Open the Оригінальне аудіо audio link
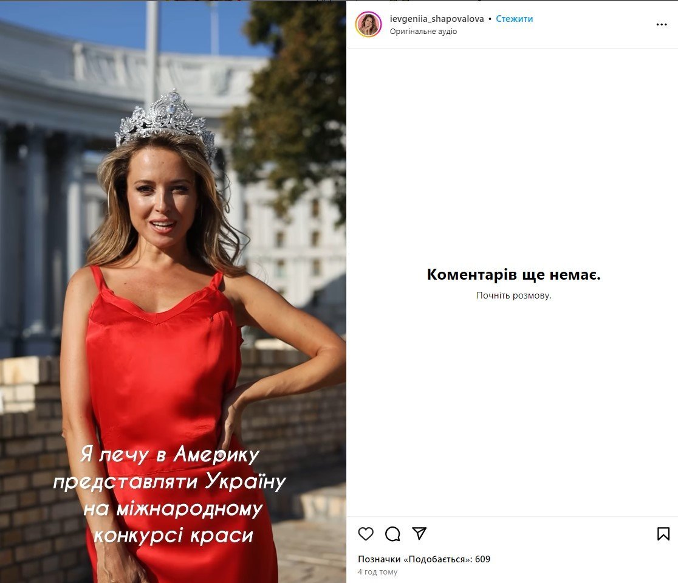This screenshot has width=678, height=583. (423, 31)
